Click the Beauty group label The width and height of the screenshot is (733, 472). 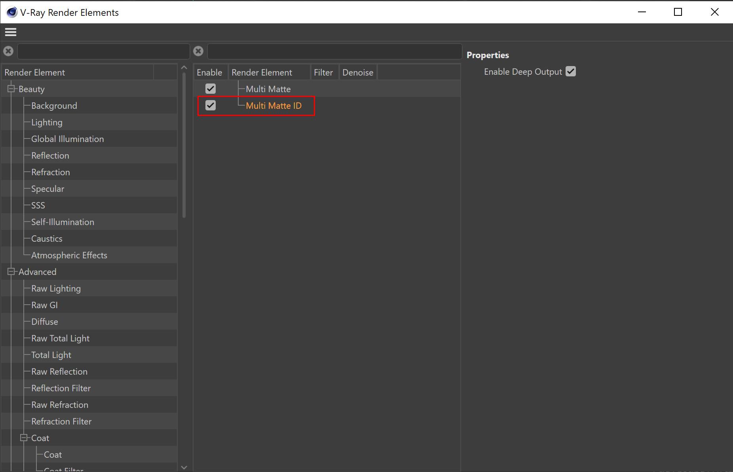[32, 89]
